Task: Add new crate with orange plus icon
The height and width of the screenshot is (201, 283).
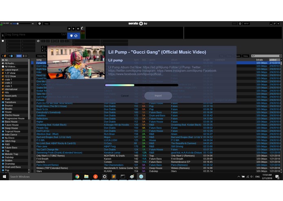Action: click(4, 56)
